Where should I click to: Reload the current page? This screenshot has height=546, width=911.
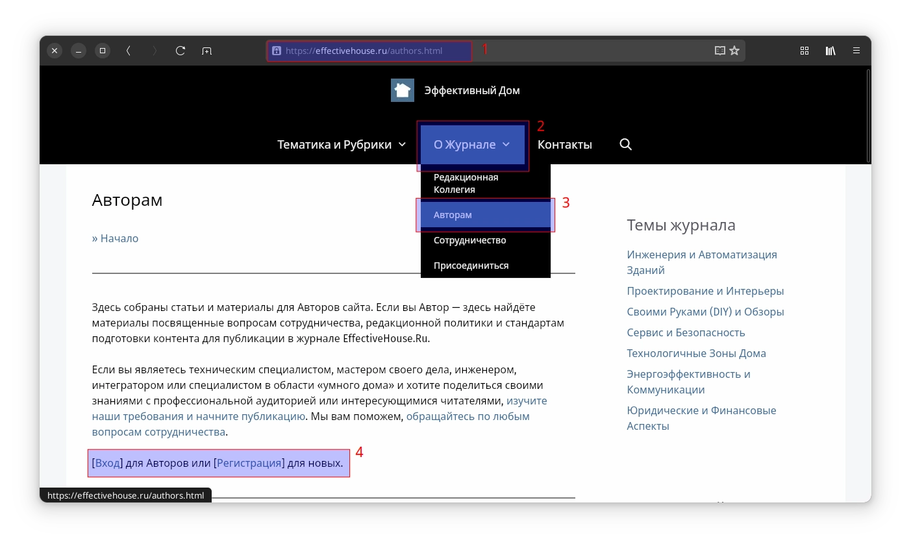coord(180,50)
